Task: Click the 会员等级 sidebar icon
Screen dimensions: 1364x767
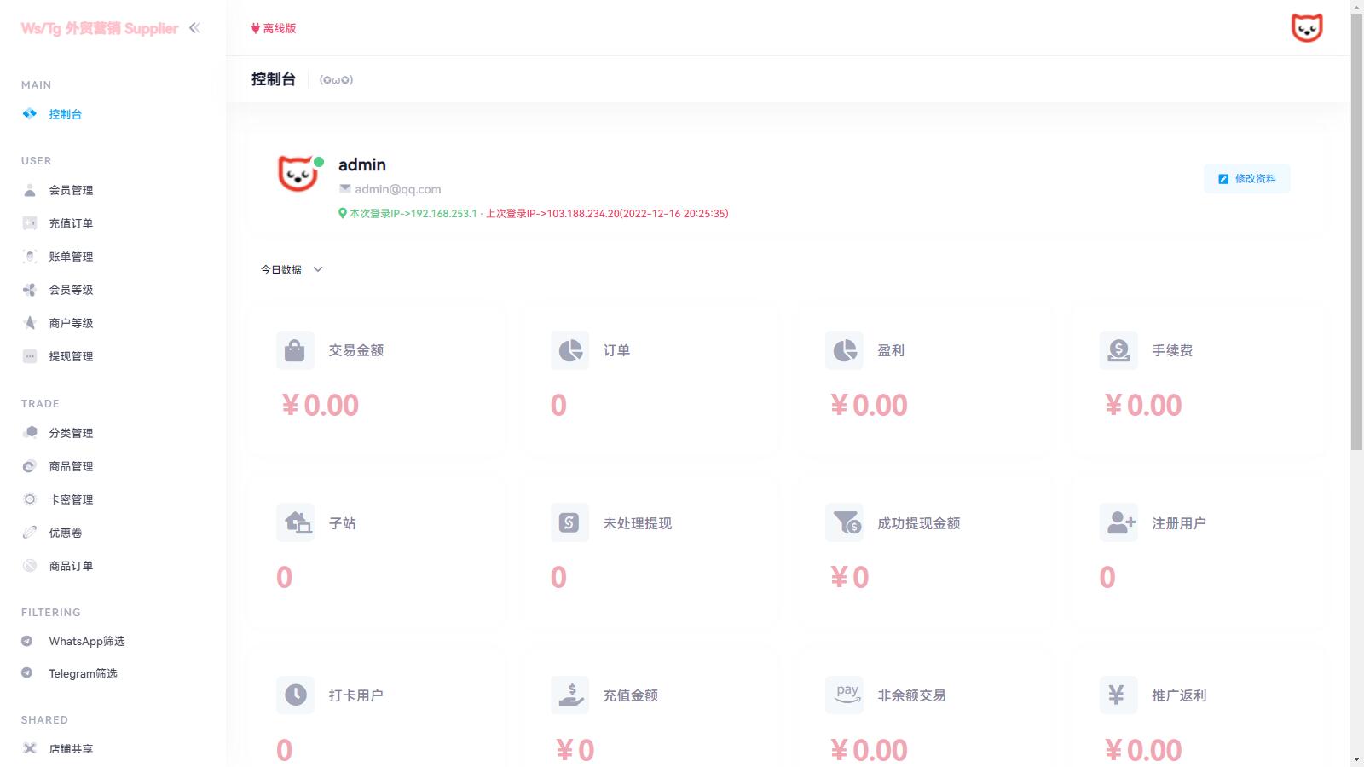Action: (30, 290)
